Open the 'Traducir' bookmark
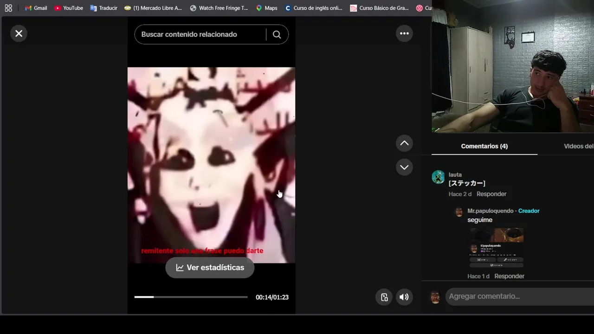 coord(103,8)
